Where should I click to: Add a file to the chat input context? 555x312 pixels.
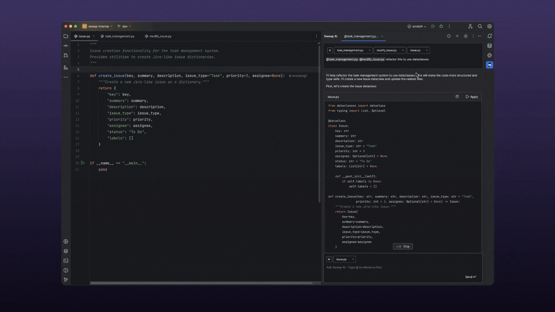tap(329, 260)
